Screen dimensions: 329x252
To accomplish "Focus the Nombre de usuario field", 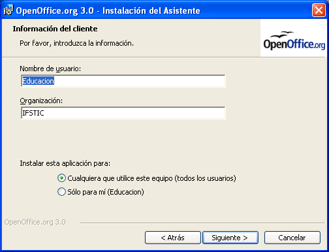I will 123,81.
